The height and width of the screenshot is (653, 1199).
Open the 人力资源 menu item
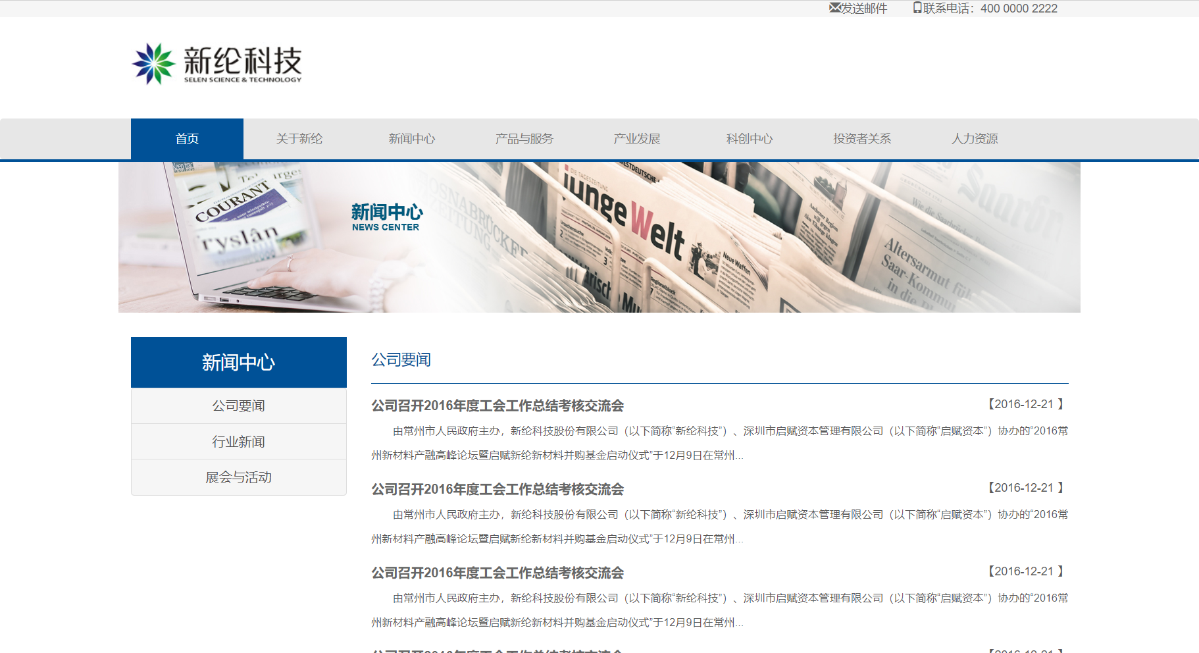[x=975, y=139]
